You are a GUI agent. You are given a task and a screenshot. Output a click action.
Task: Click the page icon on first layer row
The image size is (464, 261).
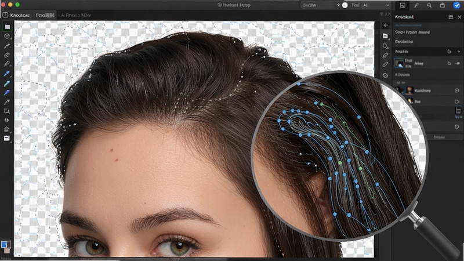coord(449,63)
